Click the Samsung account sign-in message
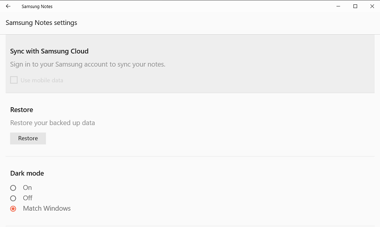The height and width of the screenshot is (227, 380). [87, 64]
